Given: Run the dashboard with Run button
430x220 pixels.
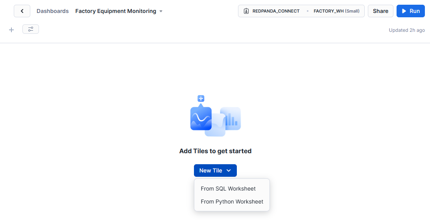Looking at the screenshot, I should 411,11.
